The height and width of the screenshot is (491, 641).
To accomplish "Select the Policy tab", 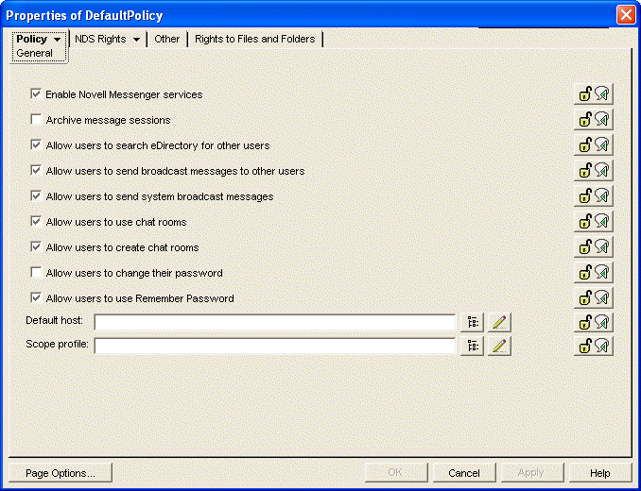I will tap(31, 39).
